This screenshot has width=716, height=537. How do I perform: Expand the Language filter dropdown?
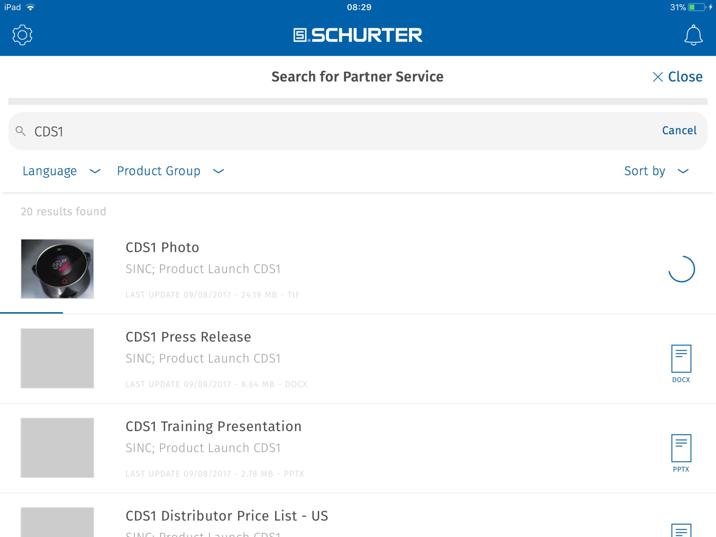pos(61,171)
